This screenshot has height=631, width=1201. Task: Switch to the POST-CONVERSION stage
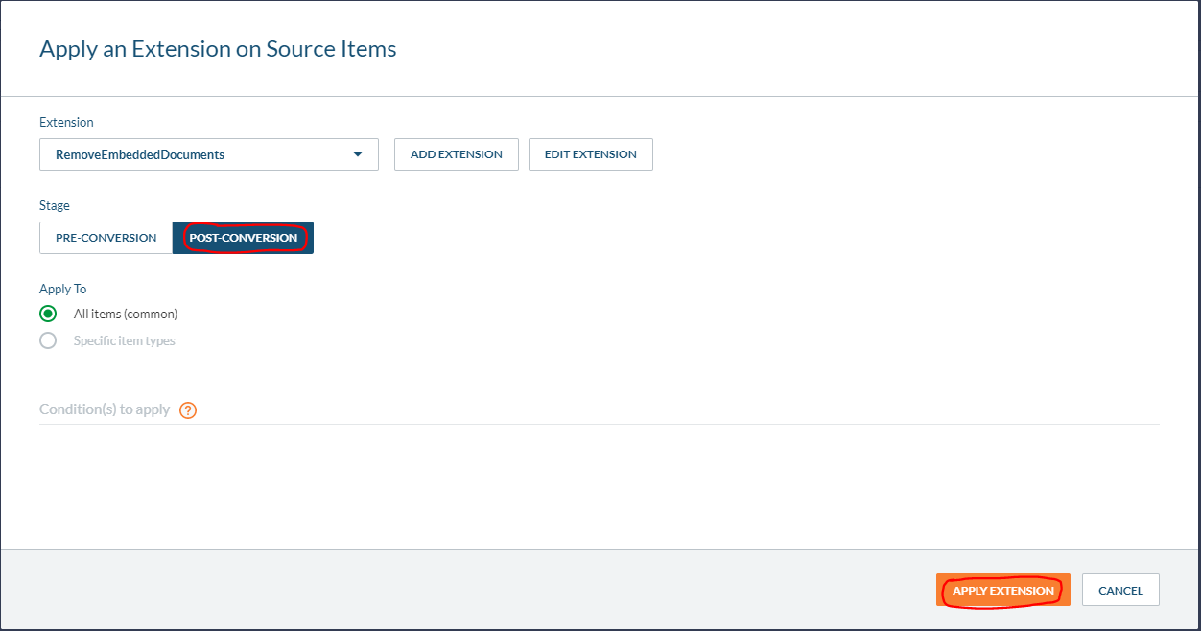242,237
